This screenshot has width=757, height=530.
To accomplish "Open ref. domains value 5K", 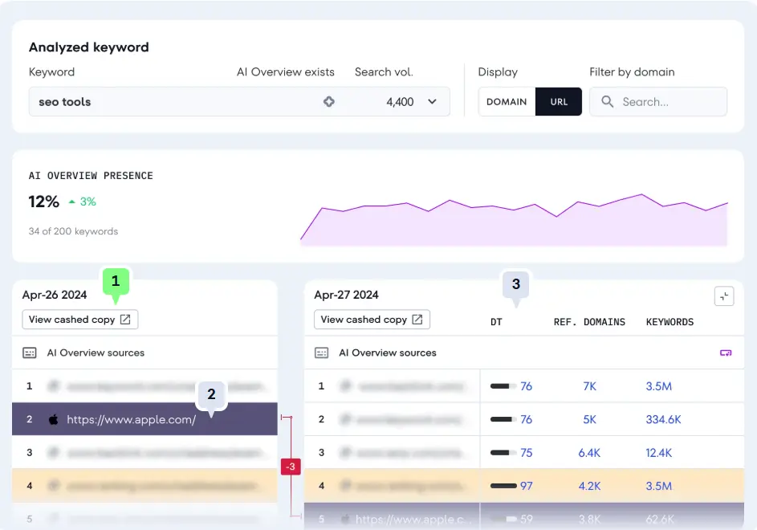I will tap(589, 419).
